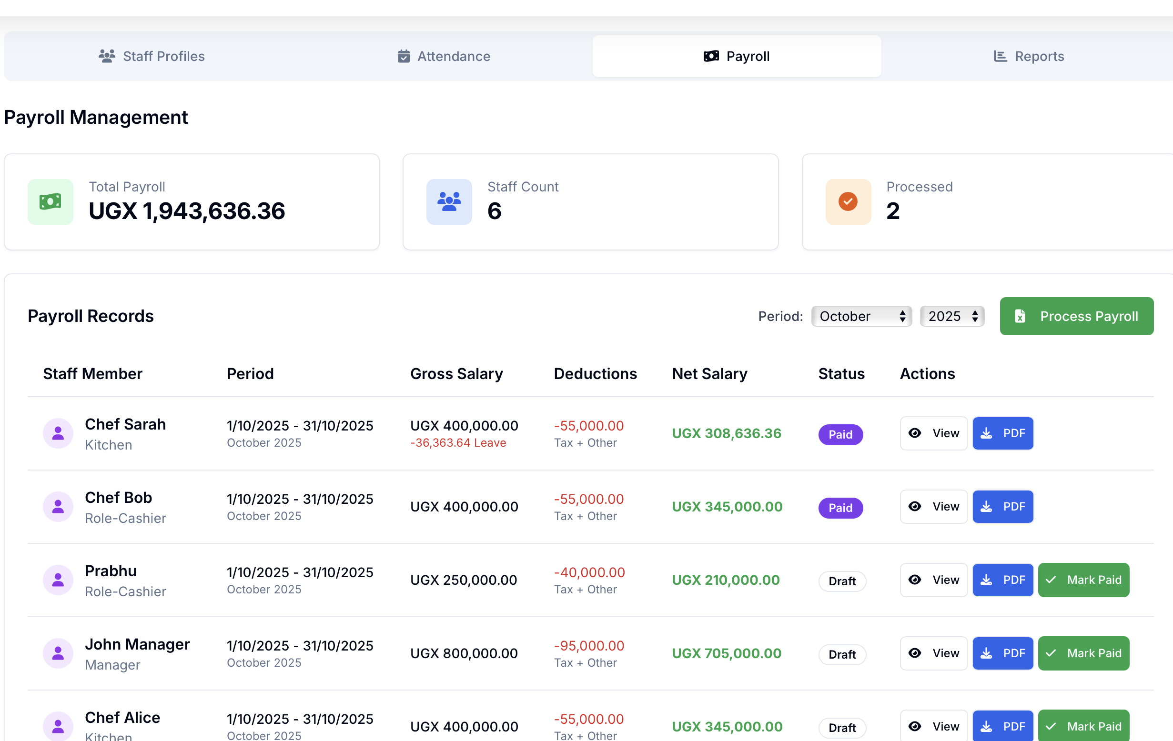Click the Process Payroll button

click(1076, 317)
